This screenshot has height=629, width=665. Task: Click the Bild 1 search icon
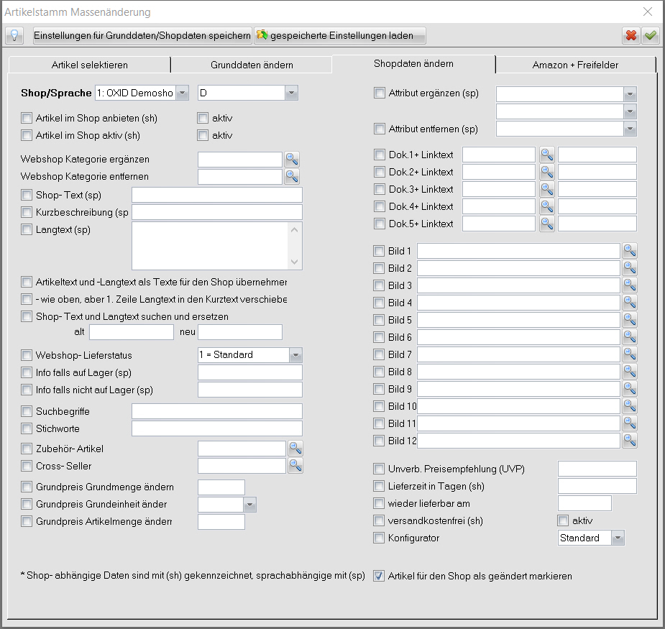tap(630, 251)
